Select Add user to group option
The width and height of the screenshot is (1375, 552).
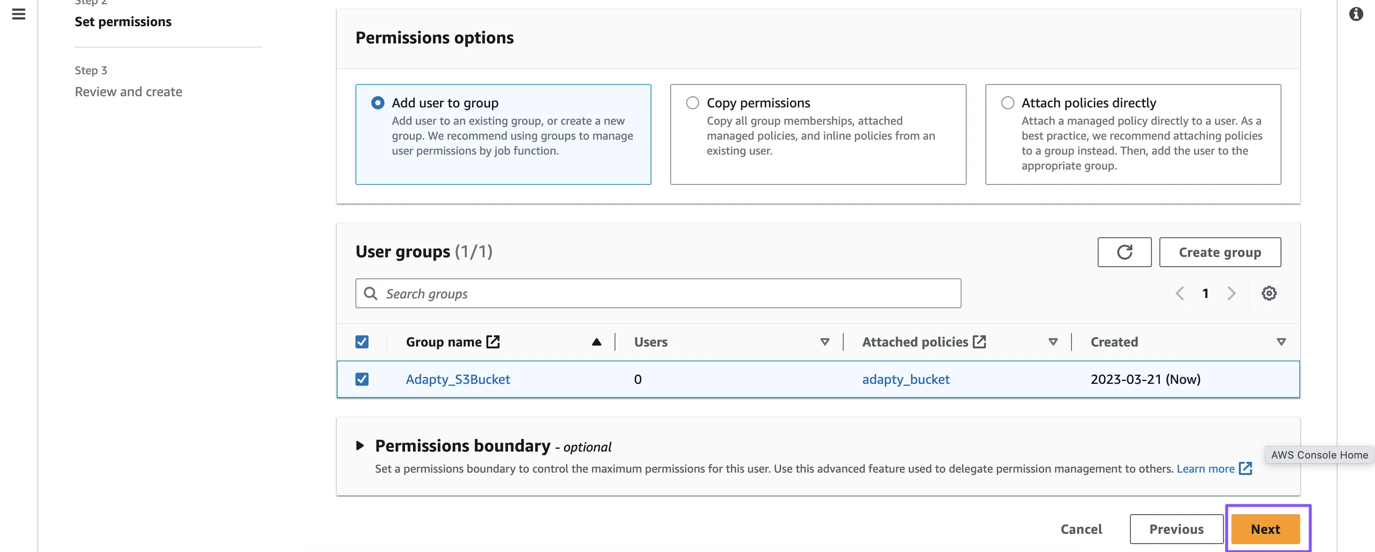pyautogui.click(x=378, y=103)
